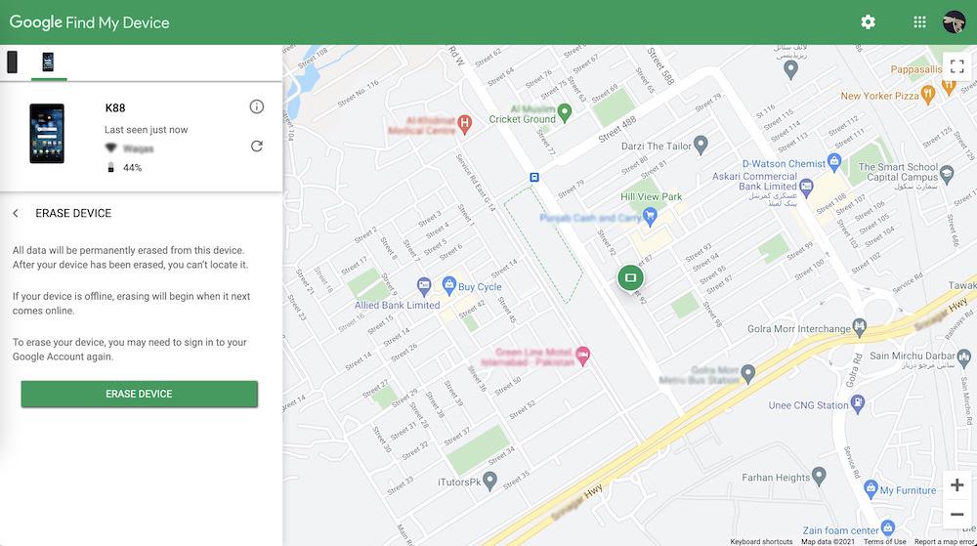Screen dimensions: 977x546
Task: Click Punjab Cash and Carry cart pin
Action: (x=651, y=217)
